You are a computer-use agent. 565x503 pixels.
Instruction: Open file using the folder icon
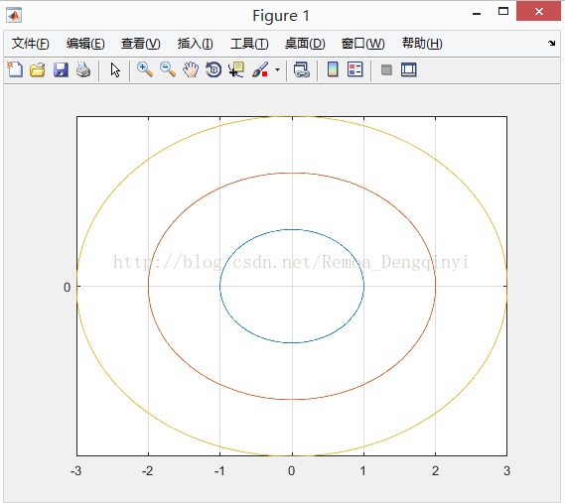point(38,69)
